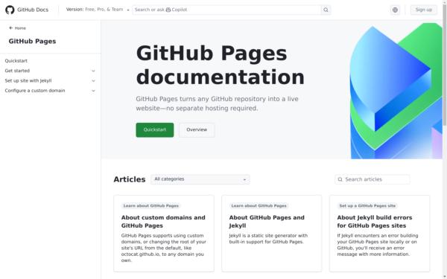Screen dimensions: 447x279
Task: Expand the Set up site with Jekyll chevron
Action: pos(93,81)
